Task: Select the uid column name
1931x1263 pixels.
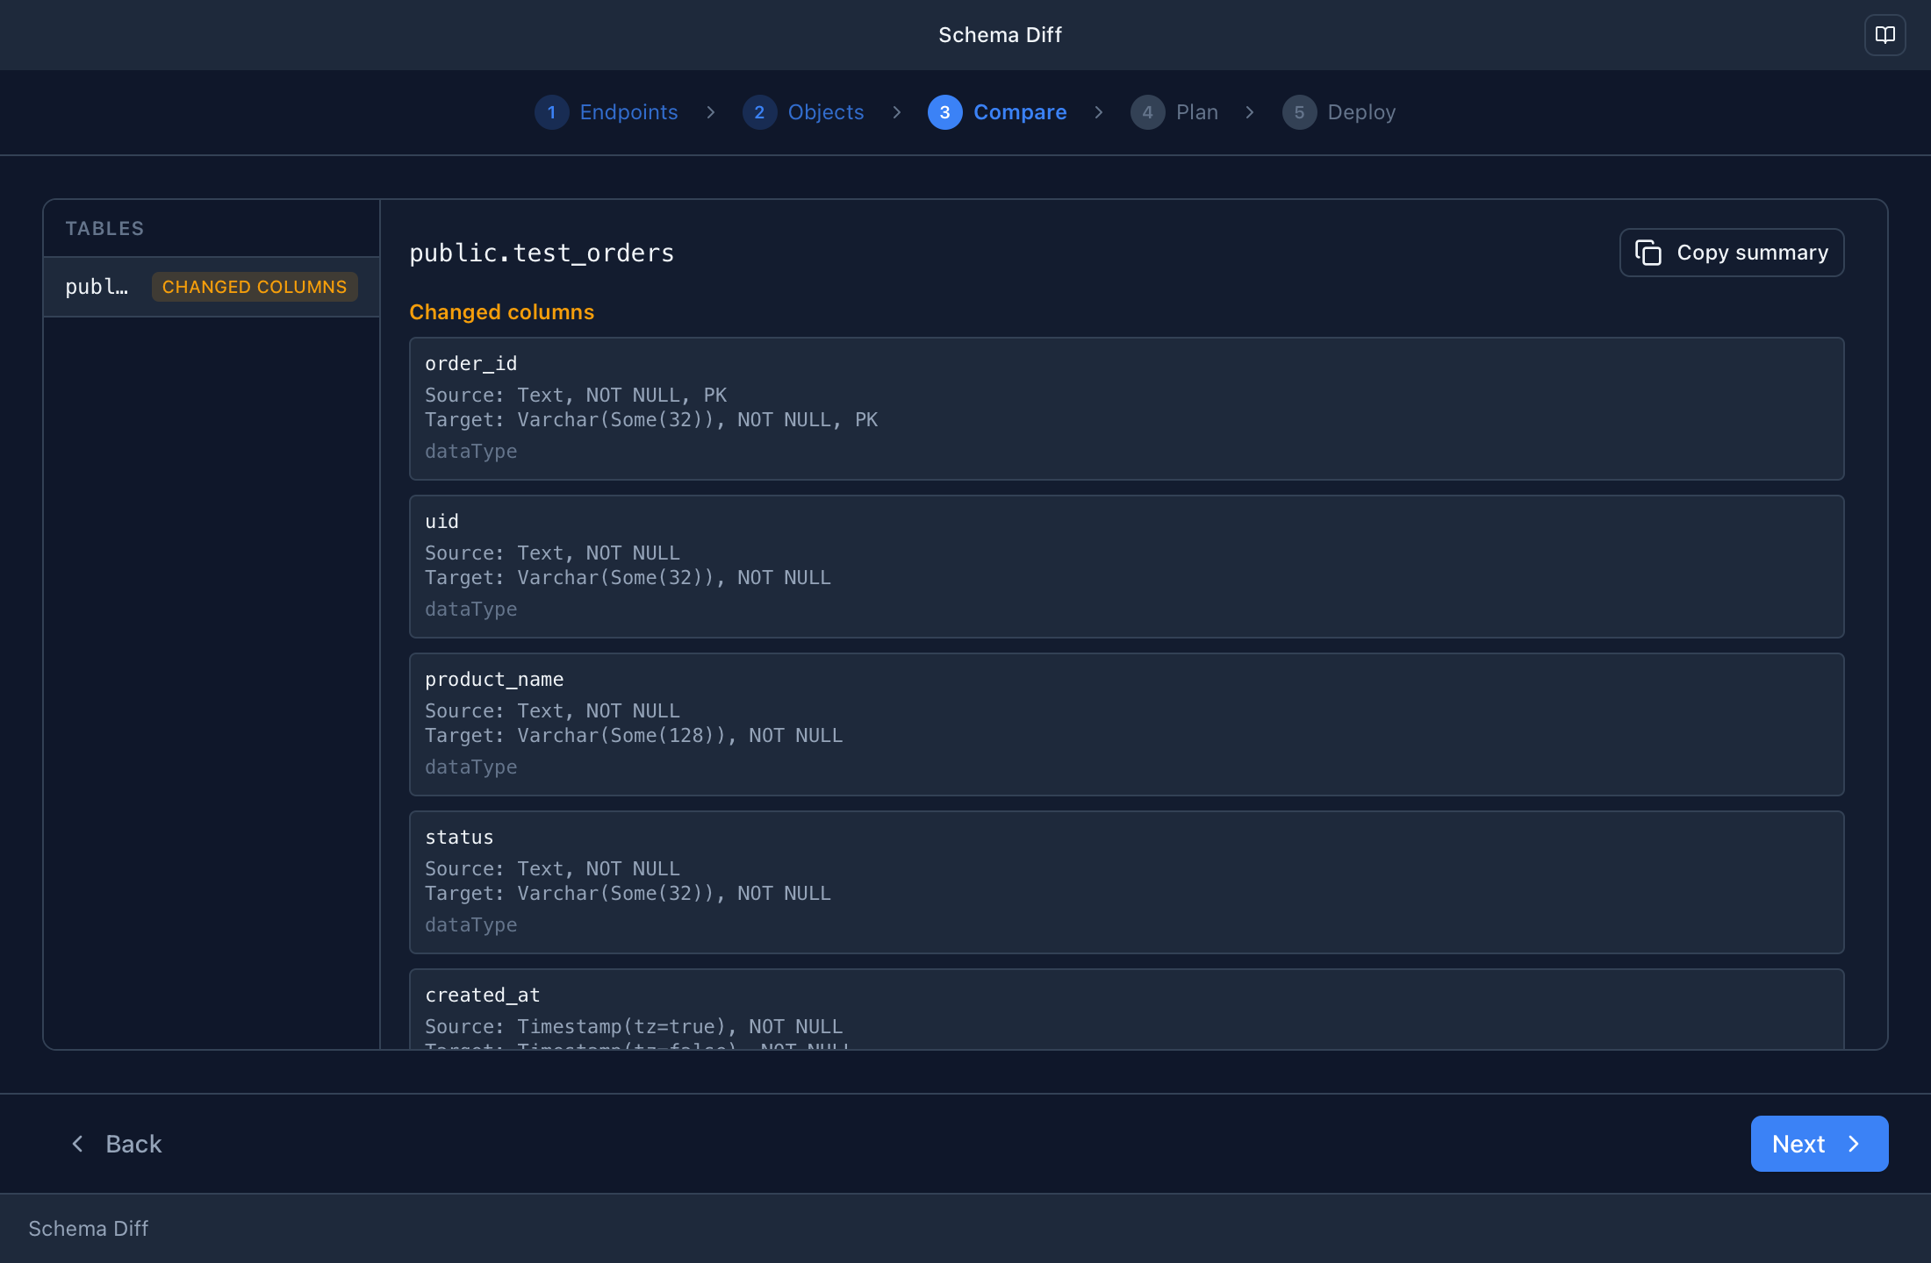Action: (441, 521)
